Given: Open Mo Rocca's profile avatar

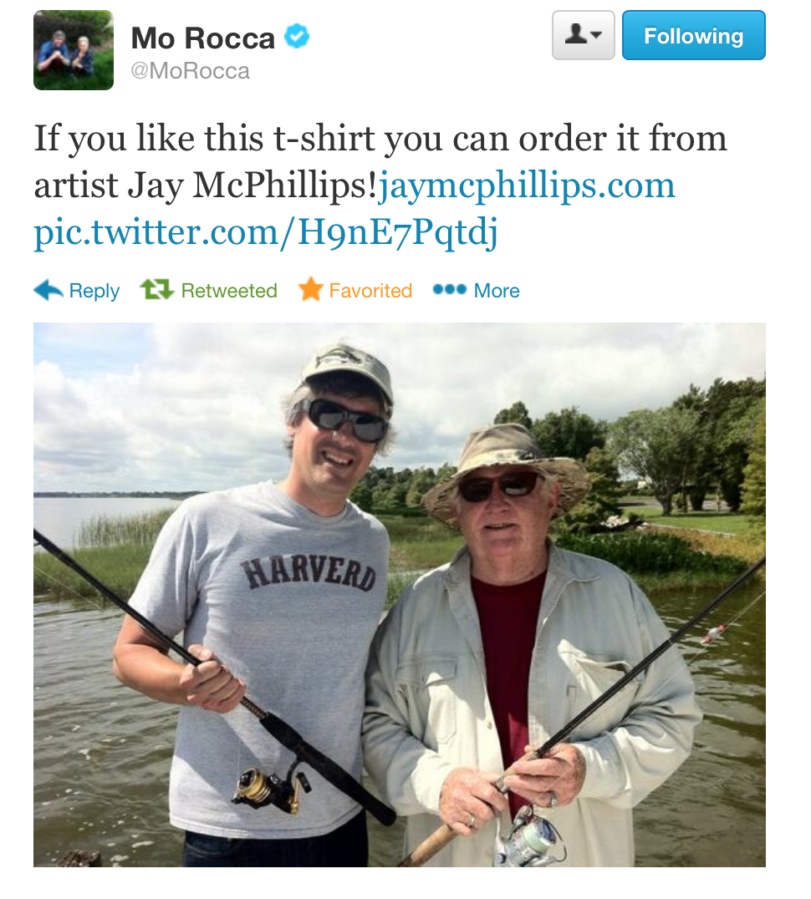Looking at the screenshot, I should [x=74, y=50].
